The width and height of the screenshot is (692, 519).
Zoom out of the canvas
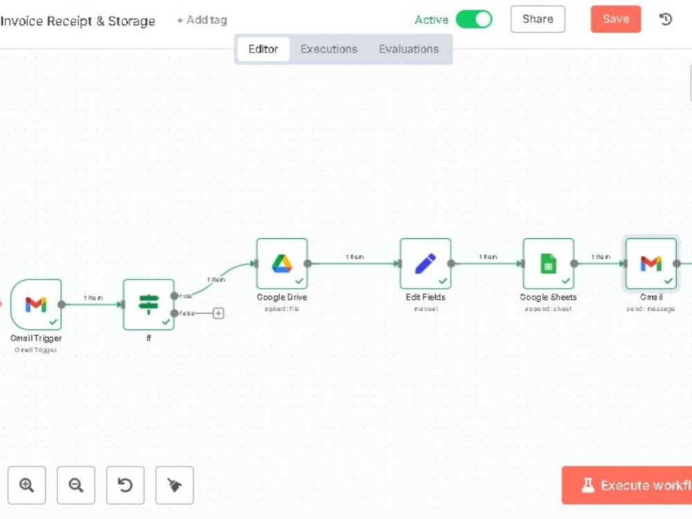pyautogui.click(x=76, y=485)
